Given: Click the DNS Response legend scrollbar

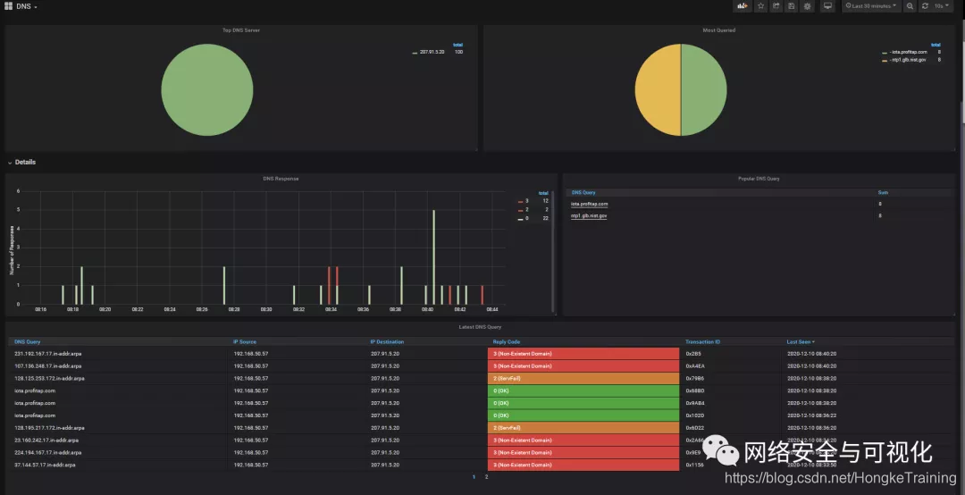Looking at the screenshot, I should pyautogui.click(x=553, y=251).
